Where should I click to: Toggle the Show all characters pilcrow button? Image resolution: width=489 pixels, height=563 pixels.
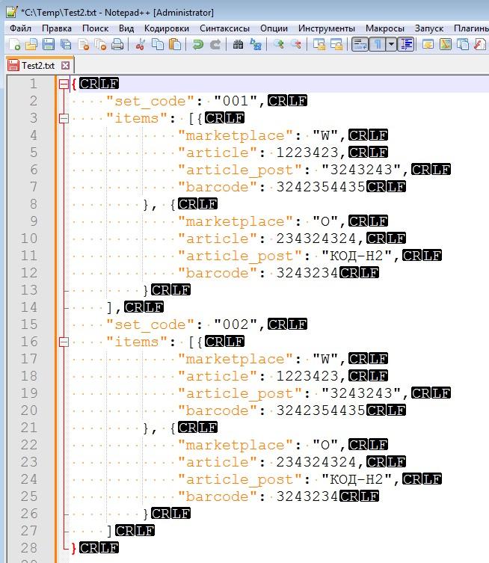pyautogui.click(x=378, y=45)
